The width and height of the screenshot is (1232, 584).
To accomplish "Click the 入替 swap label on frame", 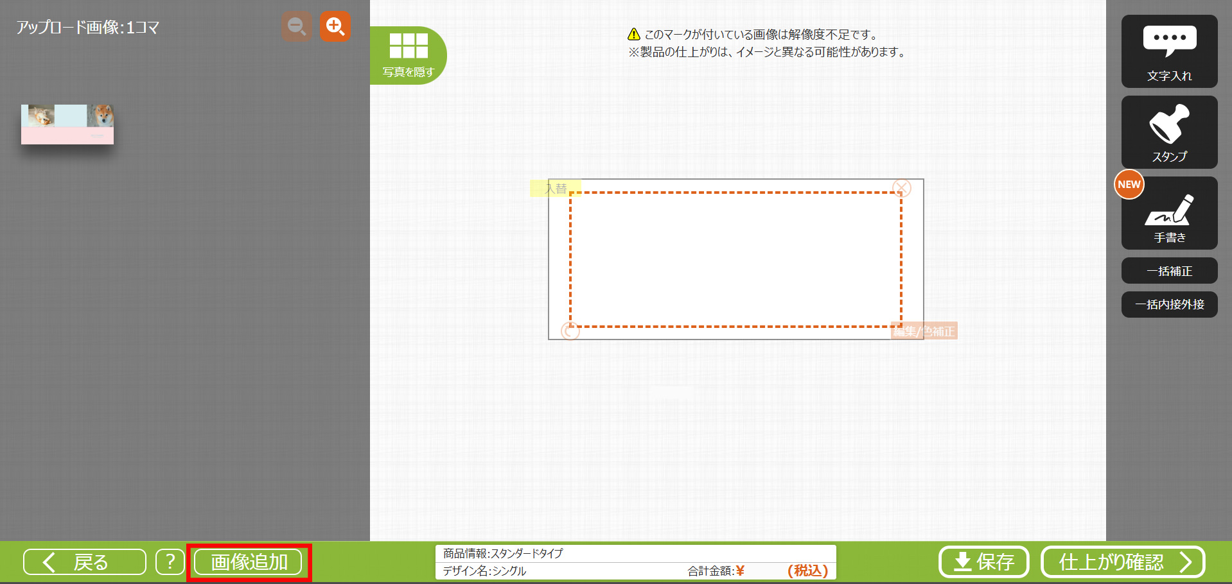I will point(556,188).
